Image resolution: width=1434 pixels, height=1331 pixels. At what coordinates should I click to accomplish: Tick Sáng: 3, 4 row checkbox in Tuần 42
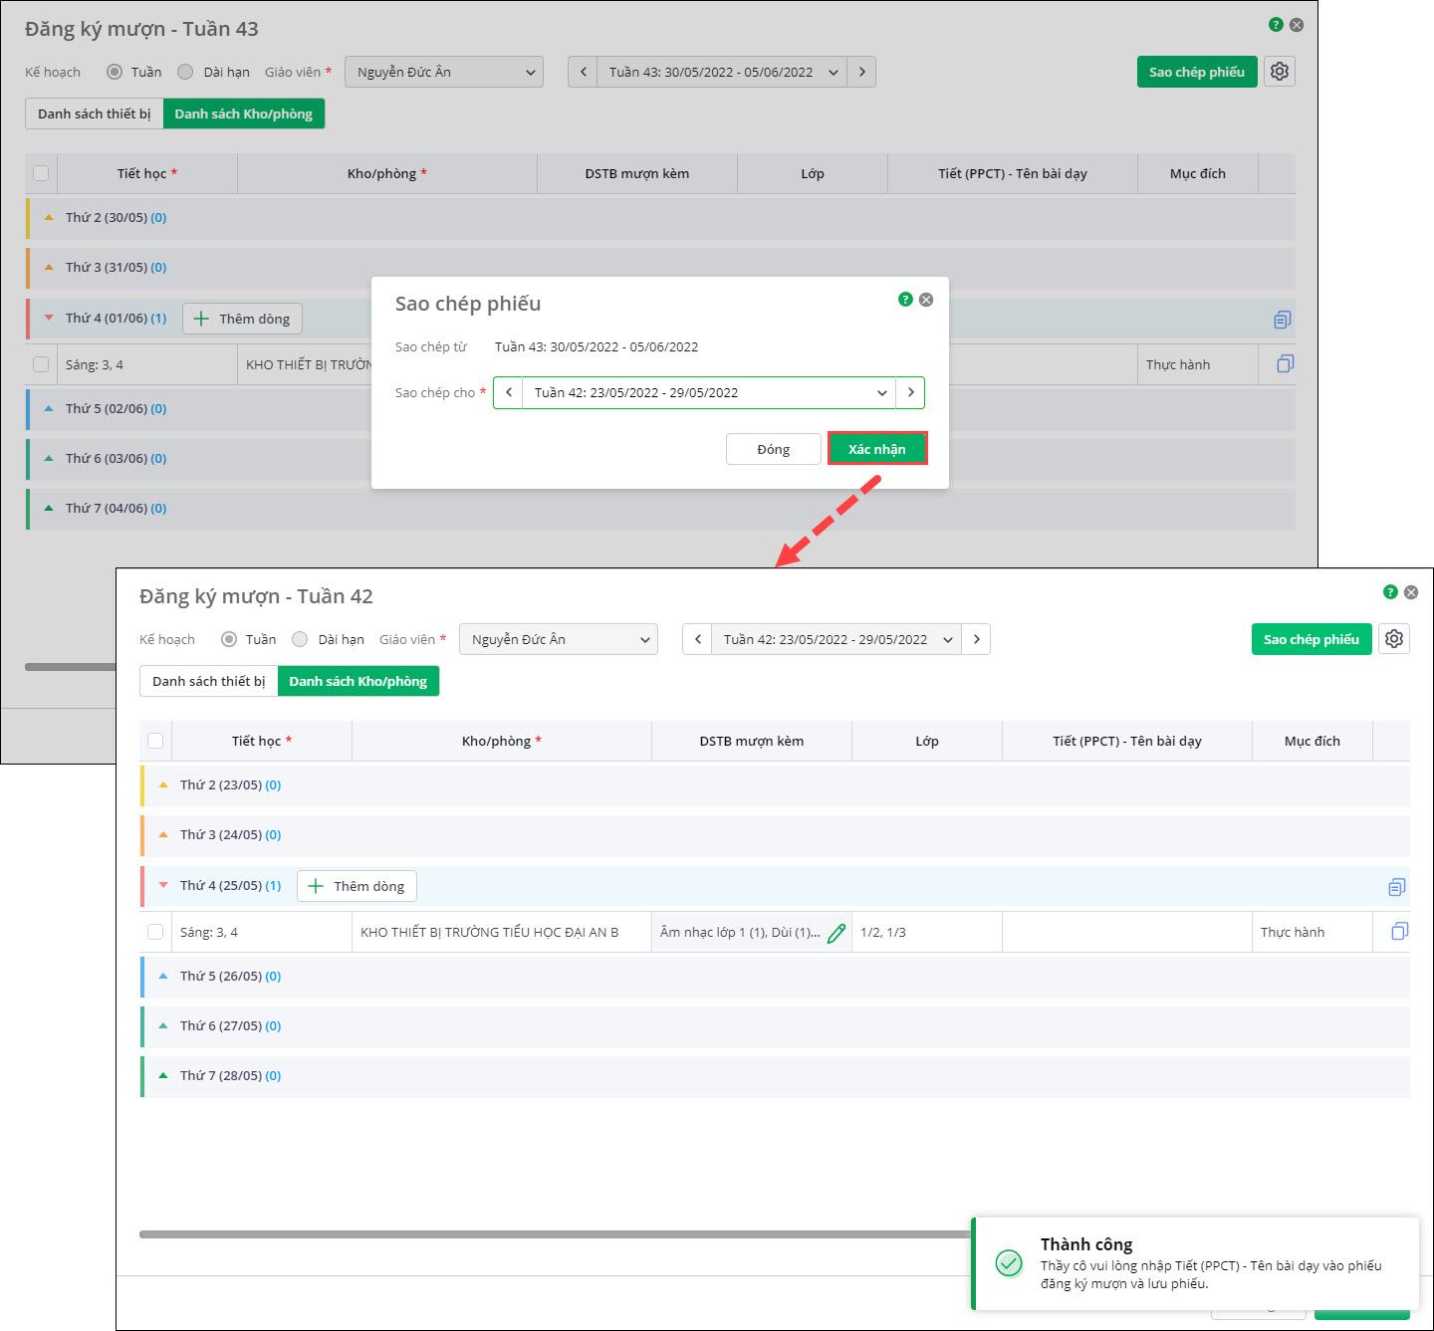(155, 932)
